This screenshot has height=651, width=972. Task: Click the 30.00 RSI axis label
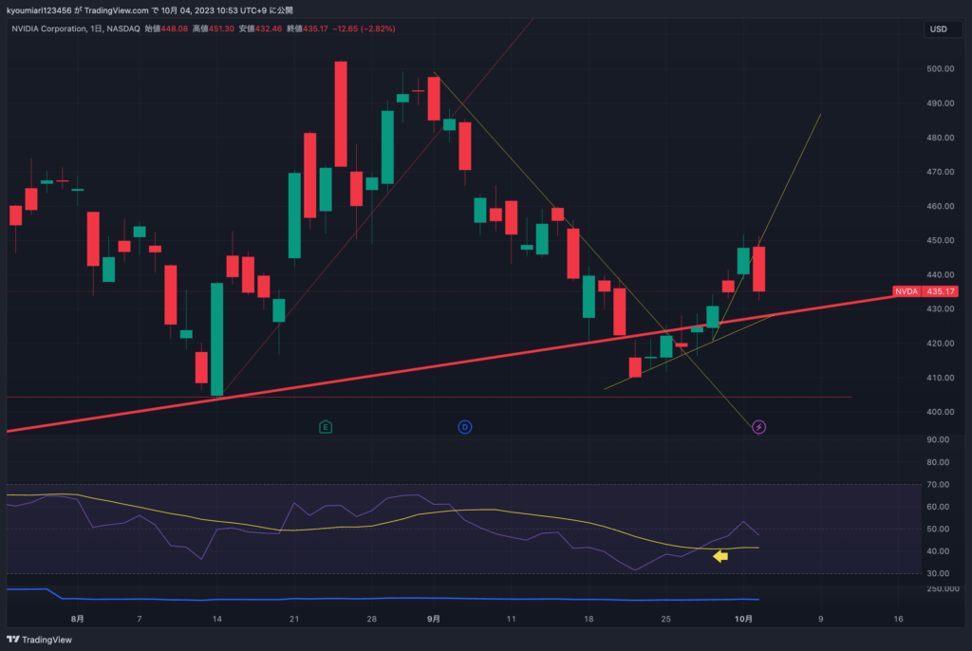938,573
